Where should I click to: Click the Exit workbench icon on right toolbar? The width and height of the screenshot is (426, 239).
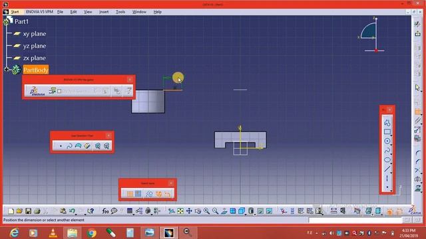(417, 34)
